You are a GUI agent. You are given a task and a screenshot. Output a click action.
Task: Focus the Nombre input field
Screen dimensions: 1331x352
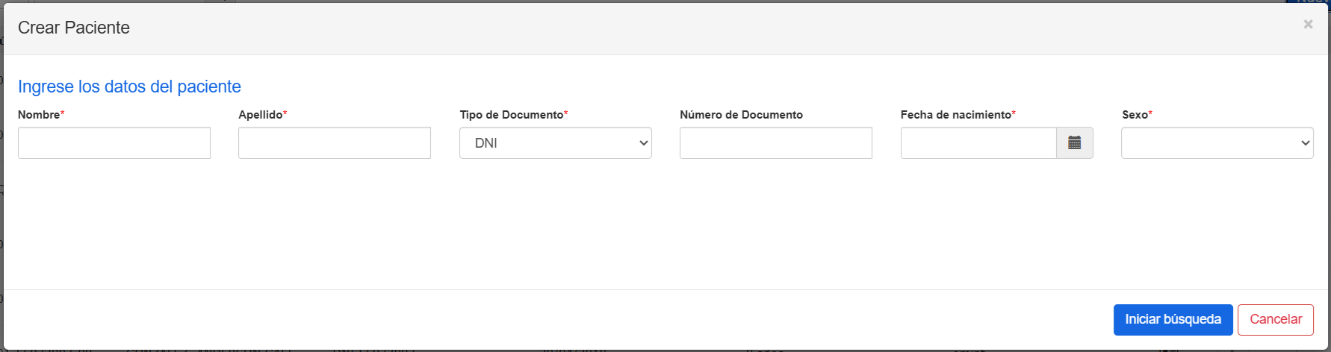[x=114, y=142]
